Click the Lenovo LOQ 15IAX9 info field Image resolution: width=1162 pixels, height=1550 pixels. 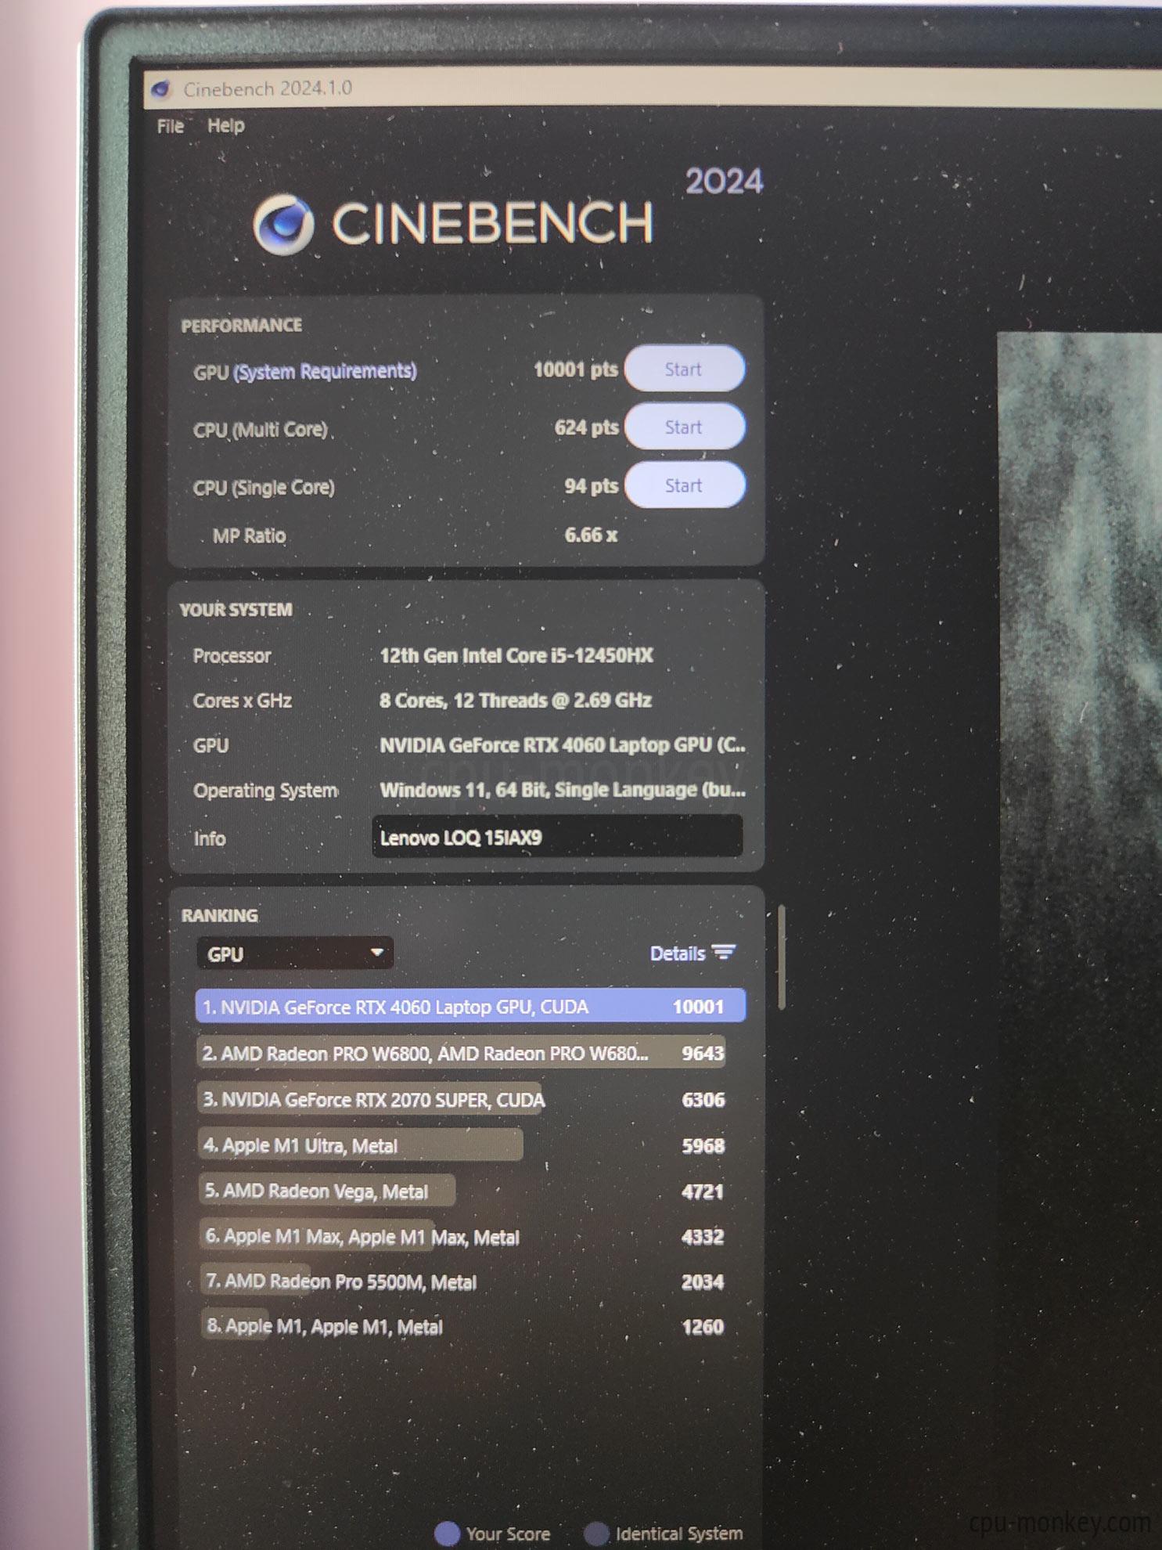point(556,837)
